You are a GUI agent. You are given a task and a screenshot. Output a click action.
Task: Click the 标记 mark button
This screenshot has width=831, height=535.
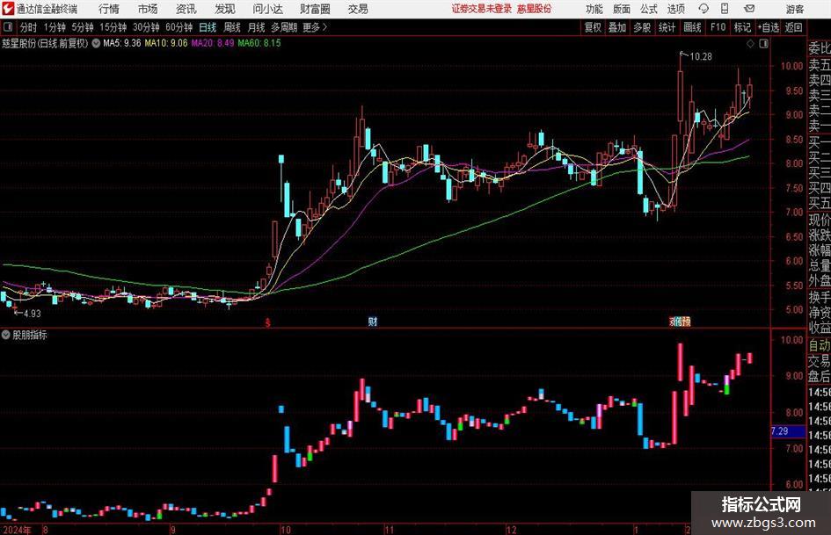(x=742, y=27)
